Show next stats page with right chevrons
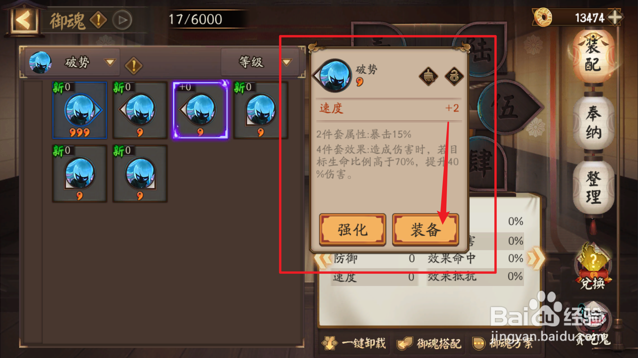Viewport: 638px width, 358px height. [x=536, y=259]
